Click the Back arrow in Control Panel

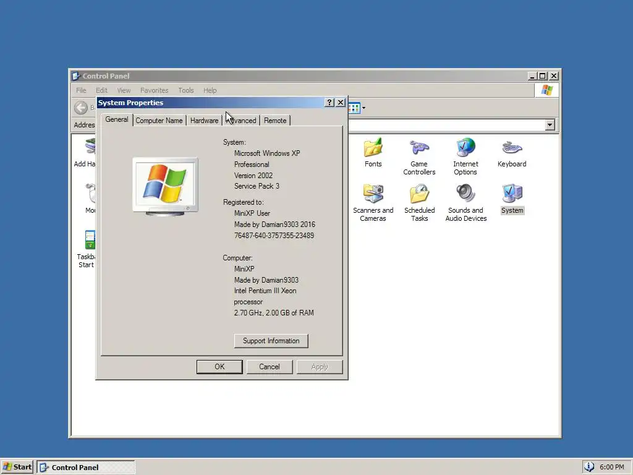[81, 108]
